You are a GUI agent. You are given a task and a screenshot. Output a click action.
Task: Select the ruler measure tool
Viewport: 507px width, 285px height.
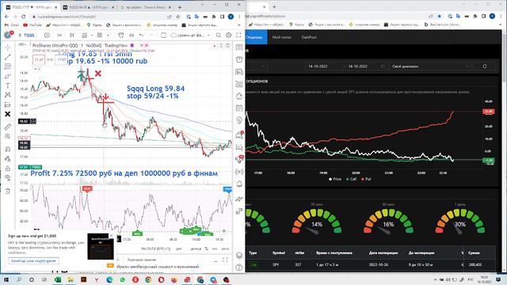coord(8,127)
